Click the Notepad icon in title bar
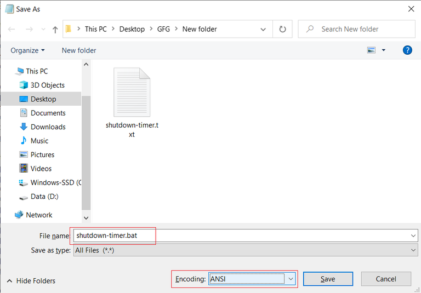421x293 pixels. point(9,9)
